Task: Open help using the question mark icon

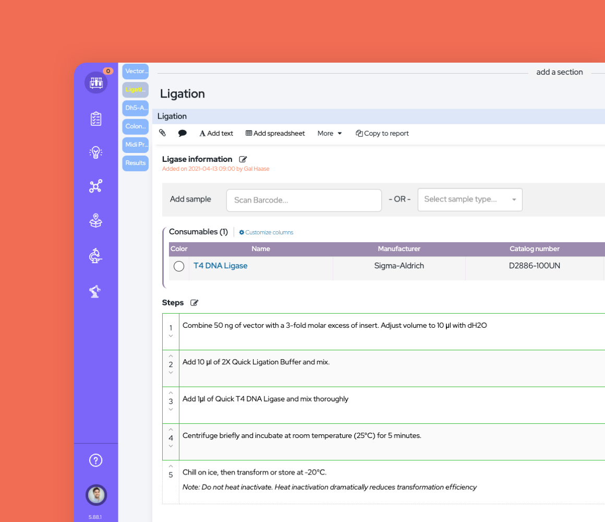Action: [96, 460]
